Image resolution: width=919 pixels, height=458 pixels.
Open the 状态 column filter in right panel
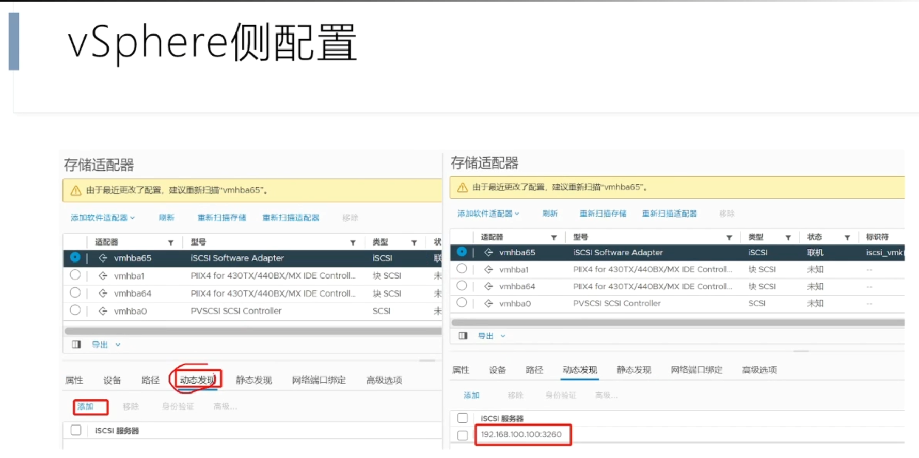(x=847, y=237)
